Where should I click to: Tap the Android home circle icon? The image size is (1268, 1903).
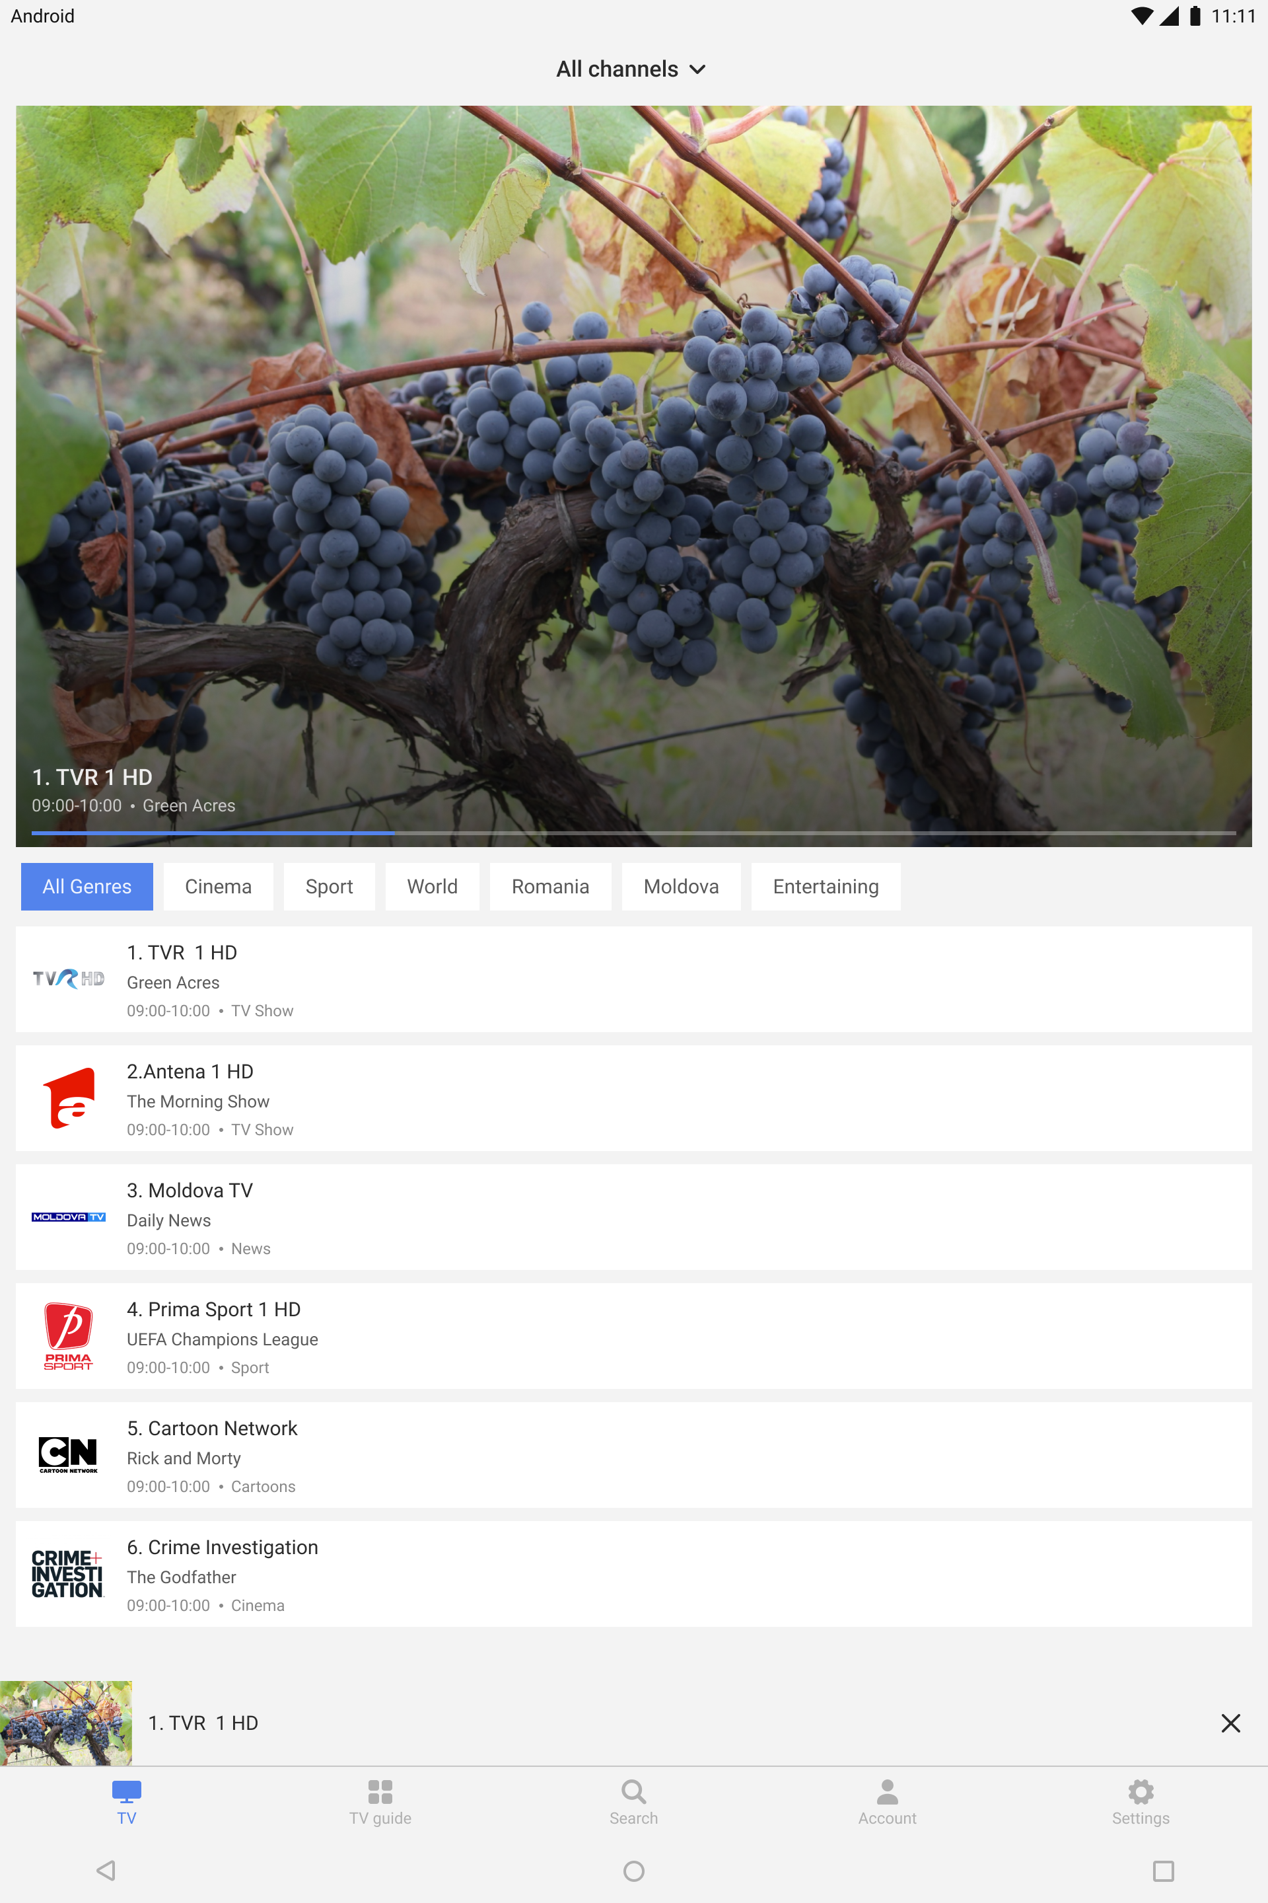coord(634,1871)
